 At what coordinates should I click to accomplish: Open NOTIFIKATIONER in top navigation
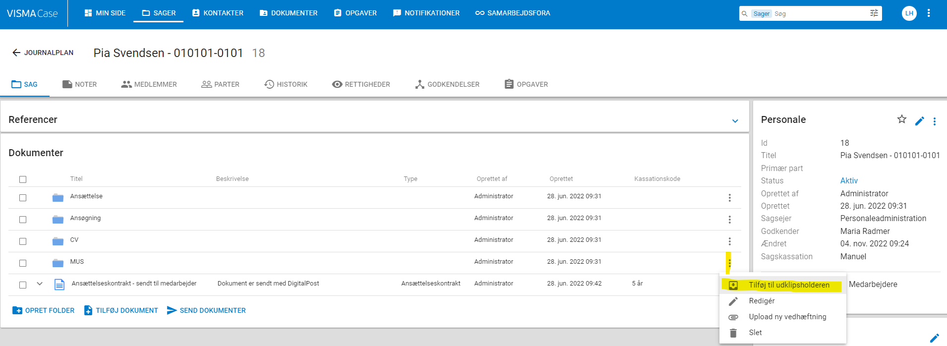426,13
